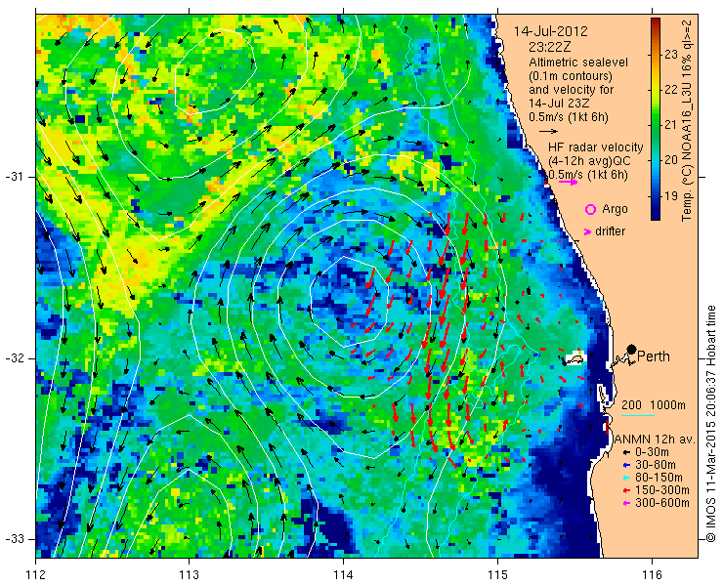
Task: Click the magenta HF radar velocity arrow
Action: 568,182
